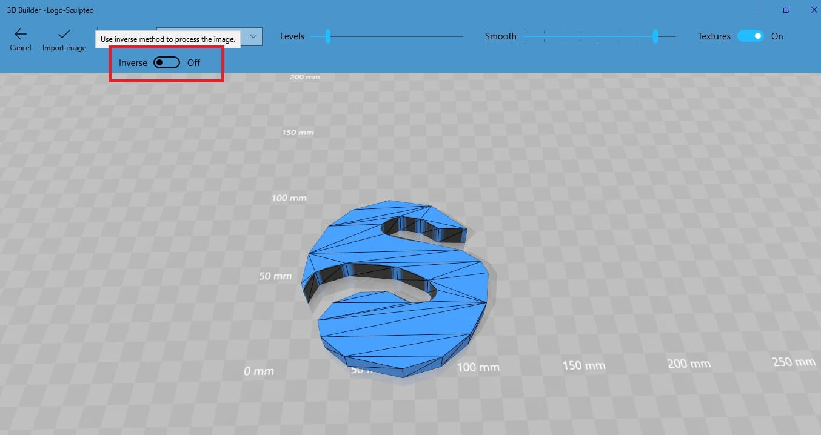Click the "200 mm" label at top of grid
Image resolution: width=821 pixels, height=435 pixels.
coord(305,77)
